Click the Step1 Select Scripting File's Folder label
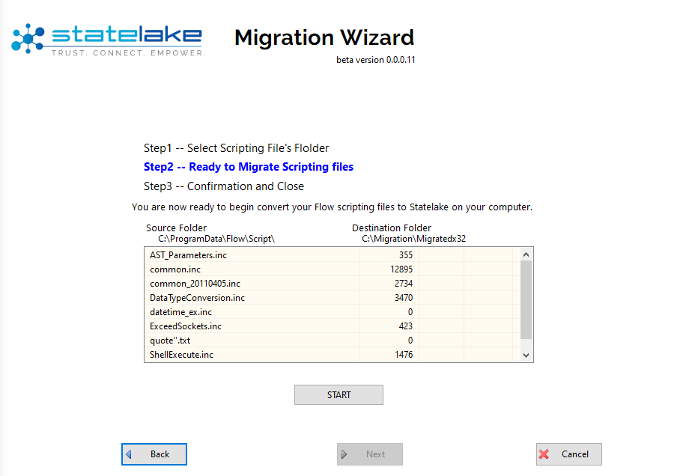The image size is (680, 476). (237, 148)
